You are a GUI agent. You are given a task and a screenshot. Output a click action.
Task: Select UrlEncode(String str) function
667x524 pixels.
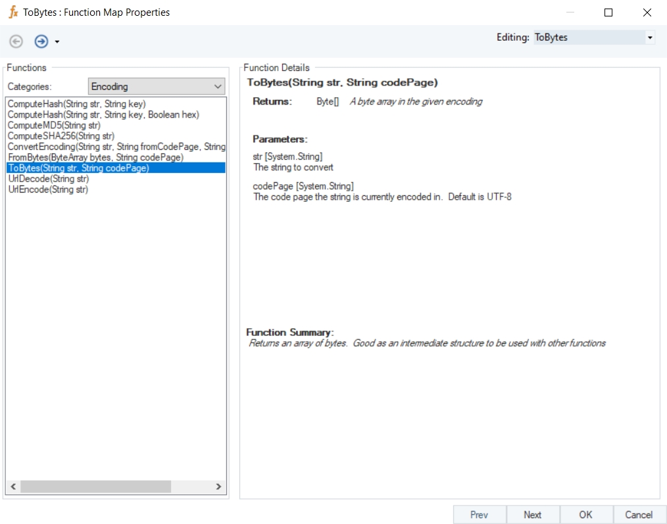point(48,189)
